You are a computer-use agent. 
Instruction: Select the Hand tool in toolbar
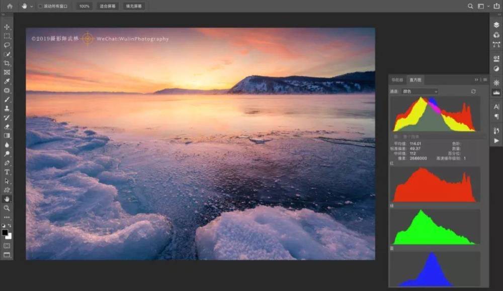click(x=7, y=199)
